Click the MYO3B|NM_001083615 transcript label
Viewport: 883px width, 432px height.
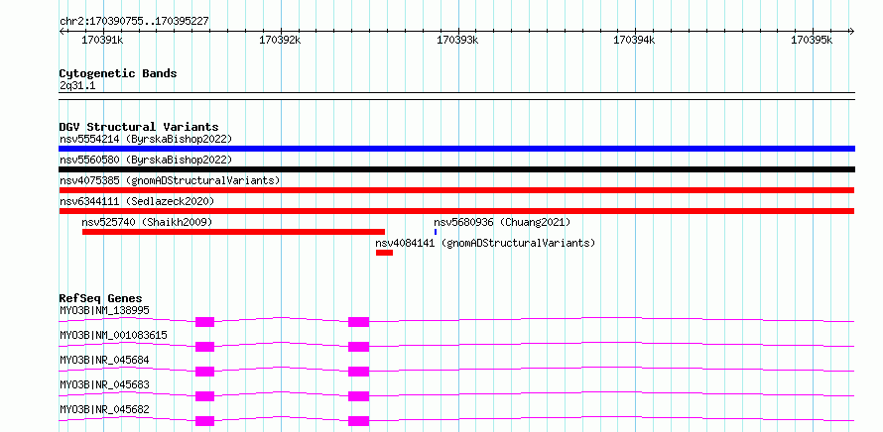pos(113,335)
